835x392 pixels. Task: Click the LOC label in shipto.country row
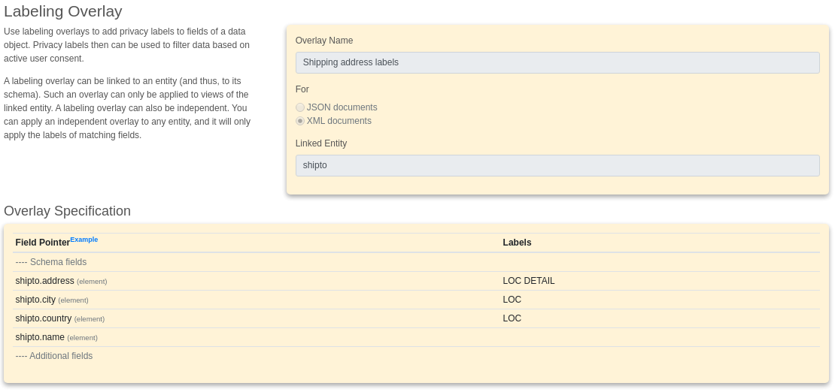512,318
